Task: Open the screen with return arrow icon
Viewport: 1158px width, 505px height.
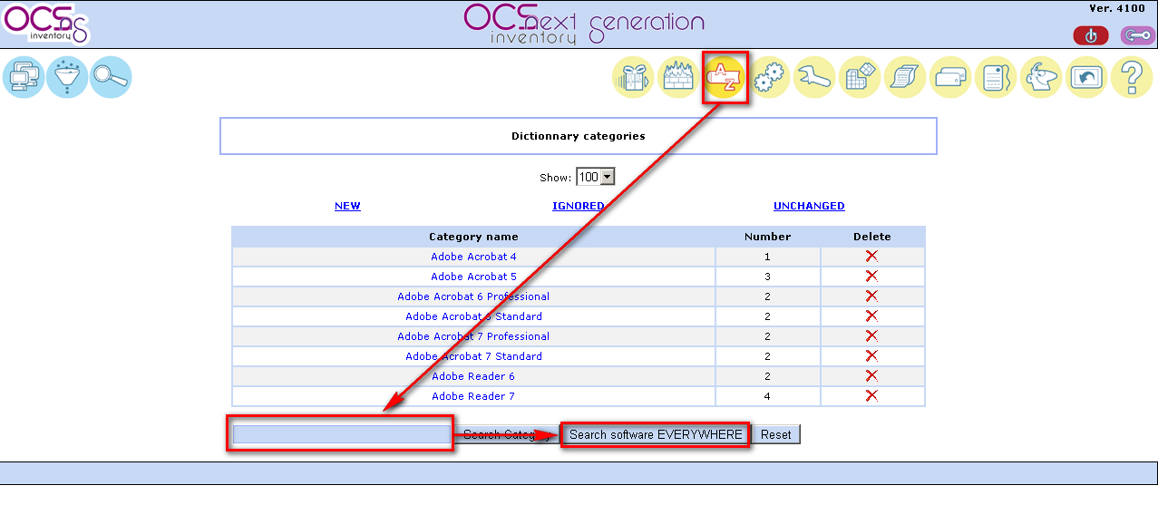Action: pyautogui.click(x=1086, y=78)
